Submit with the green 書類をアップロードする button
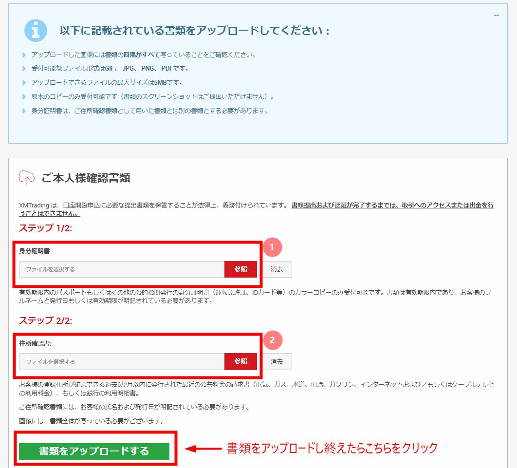Viewport: 517px width, 468px height. 94,451
